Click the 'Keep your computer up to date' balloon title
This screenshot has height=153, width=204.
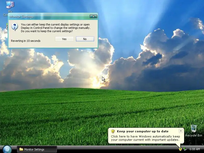click(143, 131)
